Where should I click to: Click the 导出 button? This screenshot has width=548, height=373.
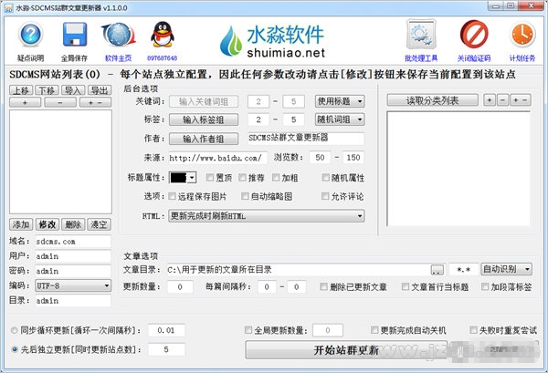(x=100, y=90)
